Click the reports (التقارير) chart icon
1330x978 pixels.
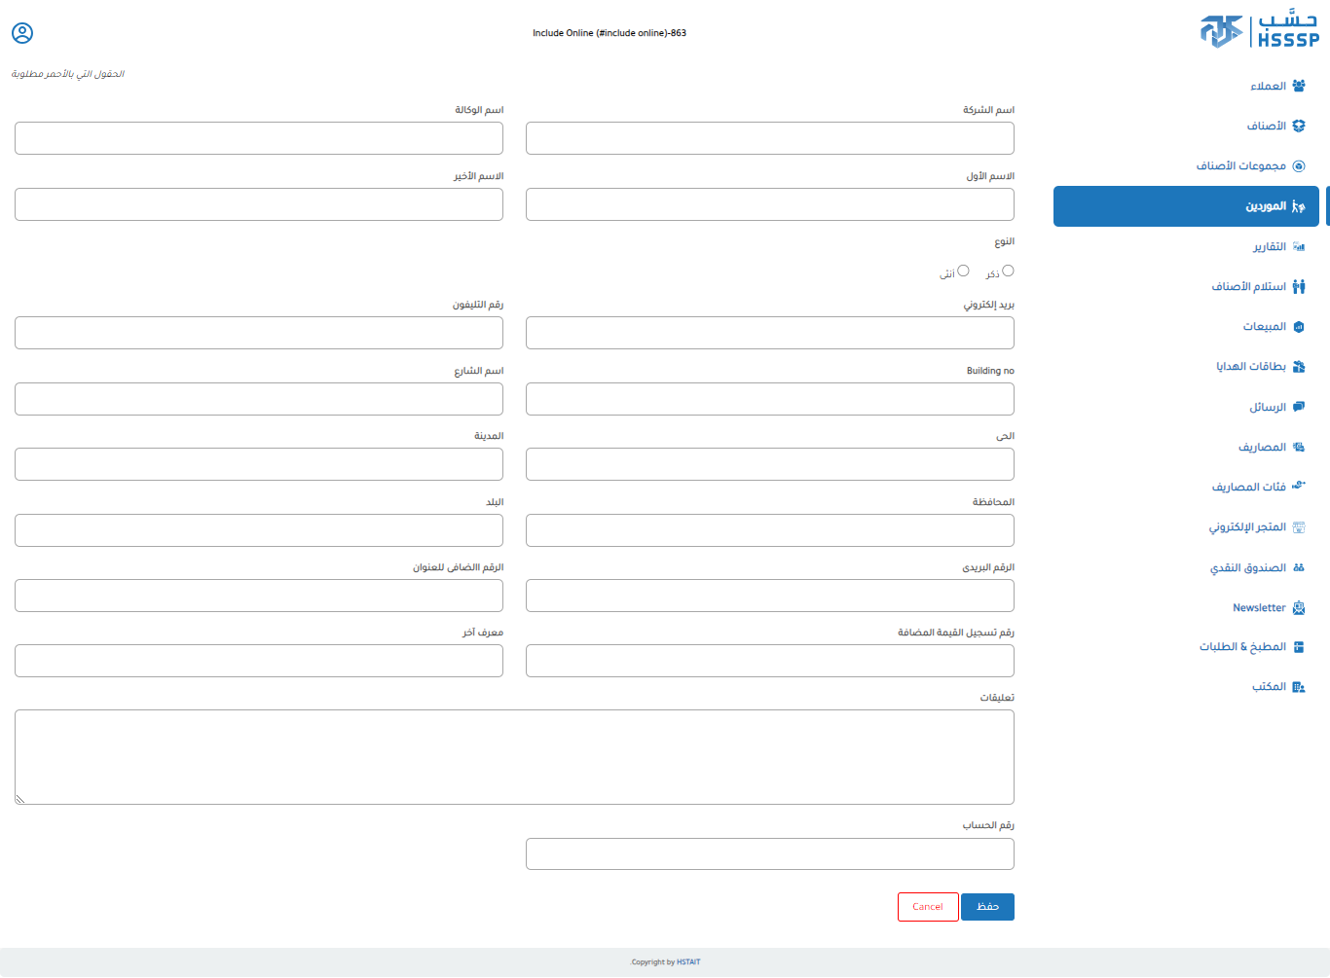click(x=1298, y=247)
